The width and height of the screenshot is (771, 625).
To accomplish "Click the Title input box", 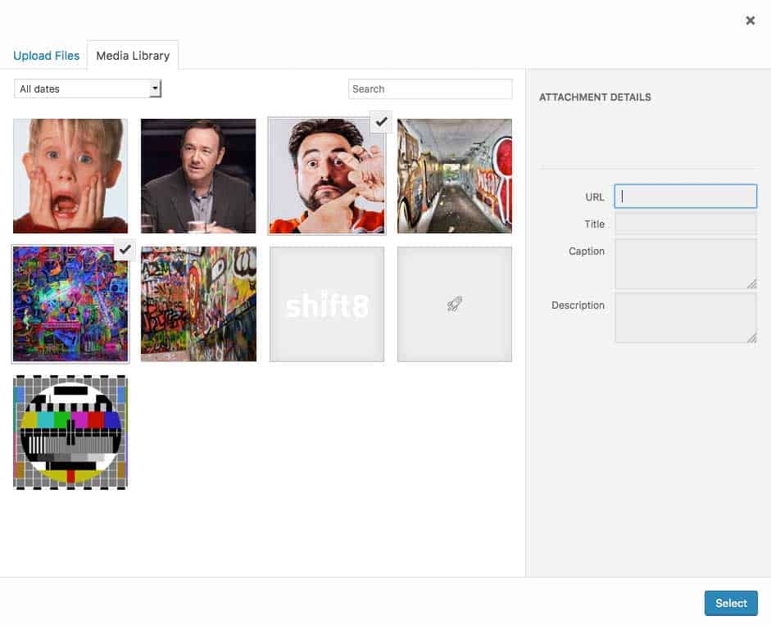I will pyautogui.click(x=686, y=224).
